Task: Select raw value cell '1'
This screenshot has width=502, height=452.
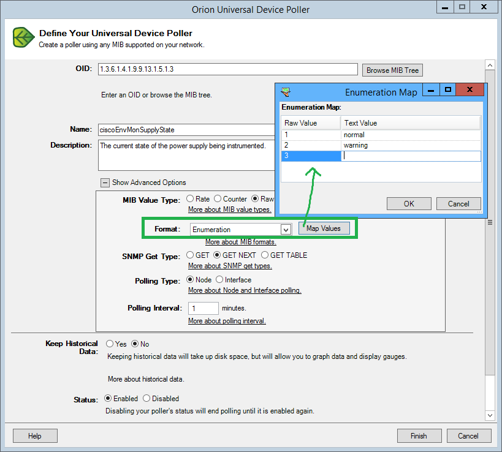Action: 311,135
